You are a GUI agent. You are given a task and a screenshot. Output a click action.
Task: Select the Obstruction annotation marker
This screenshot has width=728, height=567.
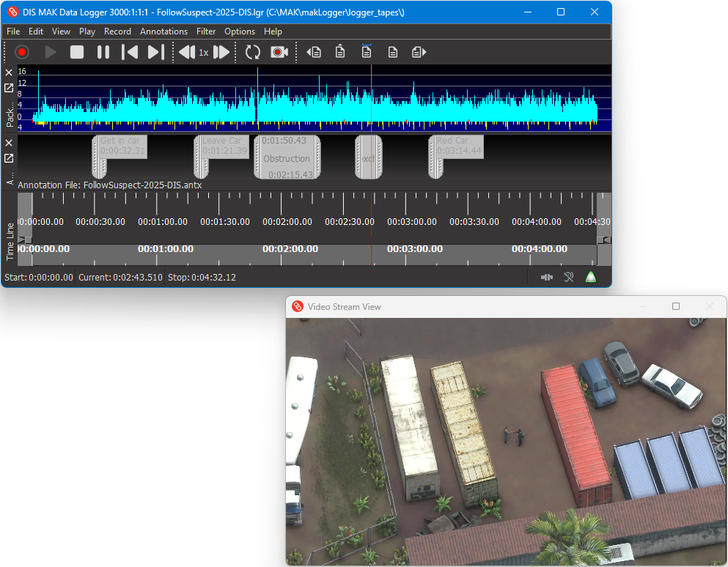287,158
